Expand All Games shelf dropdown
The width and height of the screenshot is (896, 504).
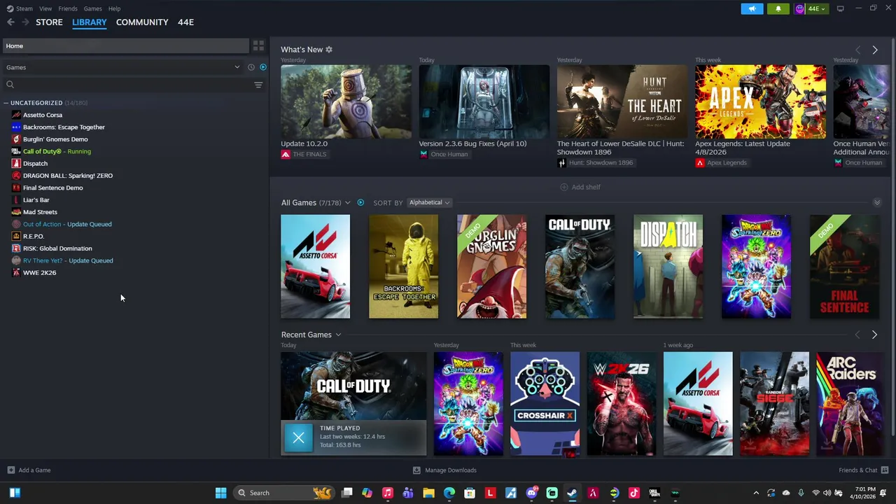(347, 203)
